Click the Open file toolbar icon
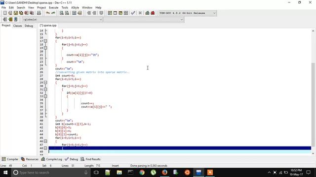316x177 pixels. (10, 13)
